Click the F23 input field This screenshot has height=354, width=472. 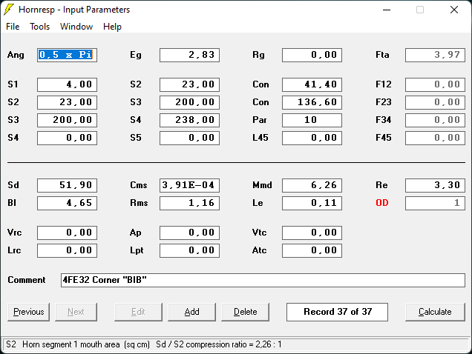[435, 102]
